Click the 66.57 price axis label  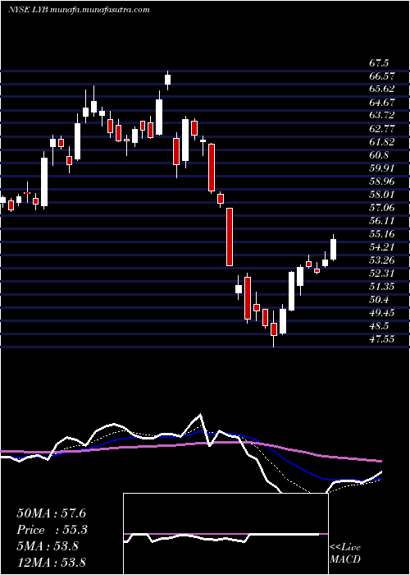click(x=381, y=76)
